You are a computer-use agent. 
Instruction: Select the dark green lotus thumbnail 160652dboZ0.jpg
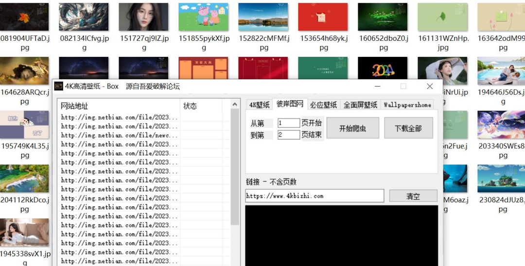point(383,17)
